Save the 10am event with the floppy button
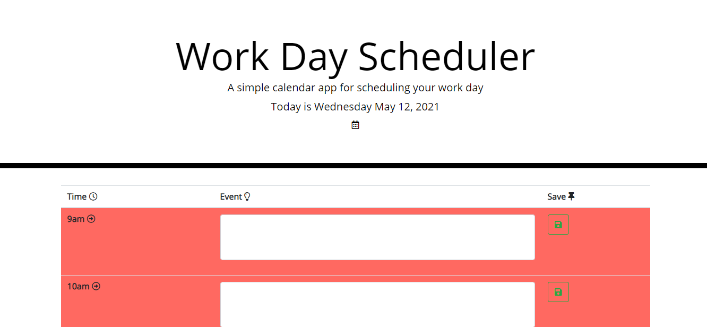 click(x=558, y=292)
